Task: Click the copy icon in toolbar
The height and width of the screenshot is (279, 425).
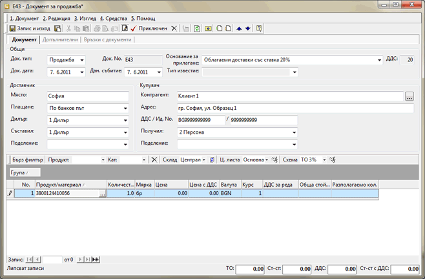Action: click(x=77, y=28)
